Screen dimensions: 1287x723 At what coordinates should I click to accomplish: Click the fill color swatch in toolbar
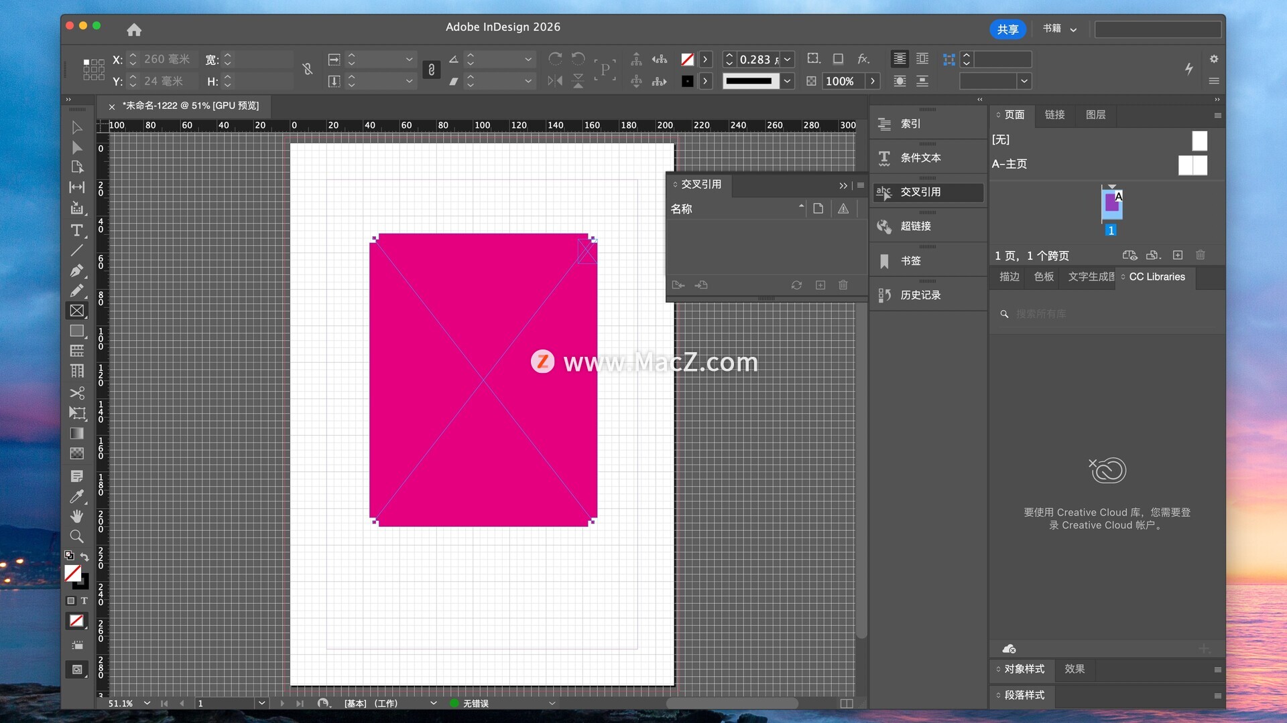click(x=72, y=573)
